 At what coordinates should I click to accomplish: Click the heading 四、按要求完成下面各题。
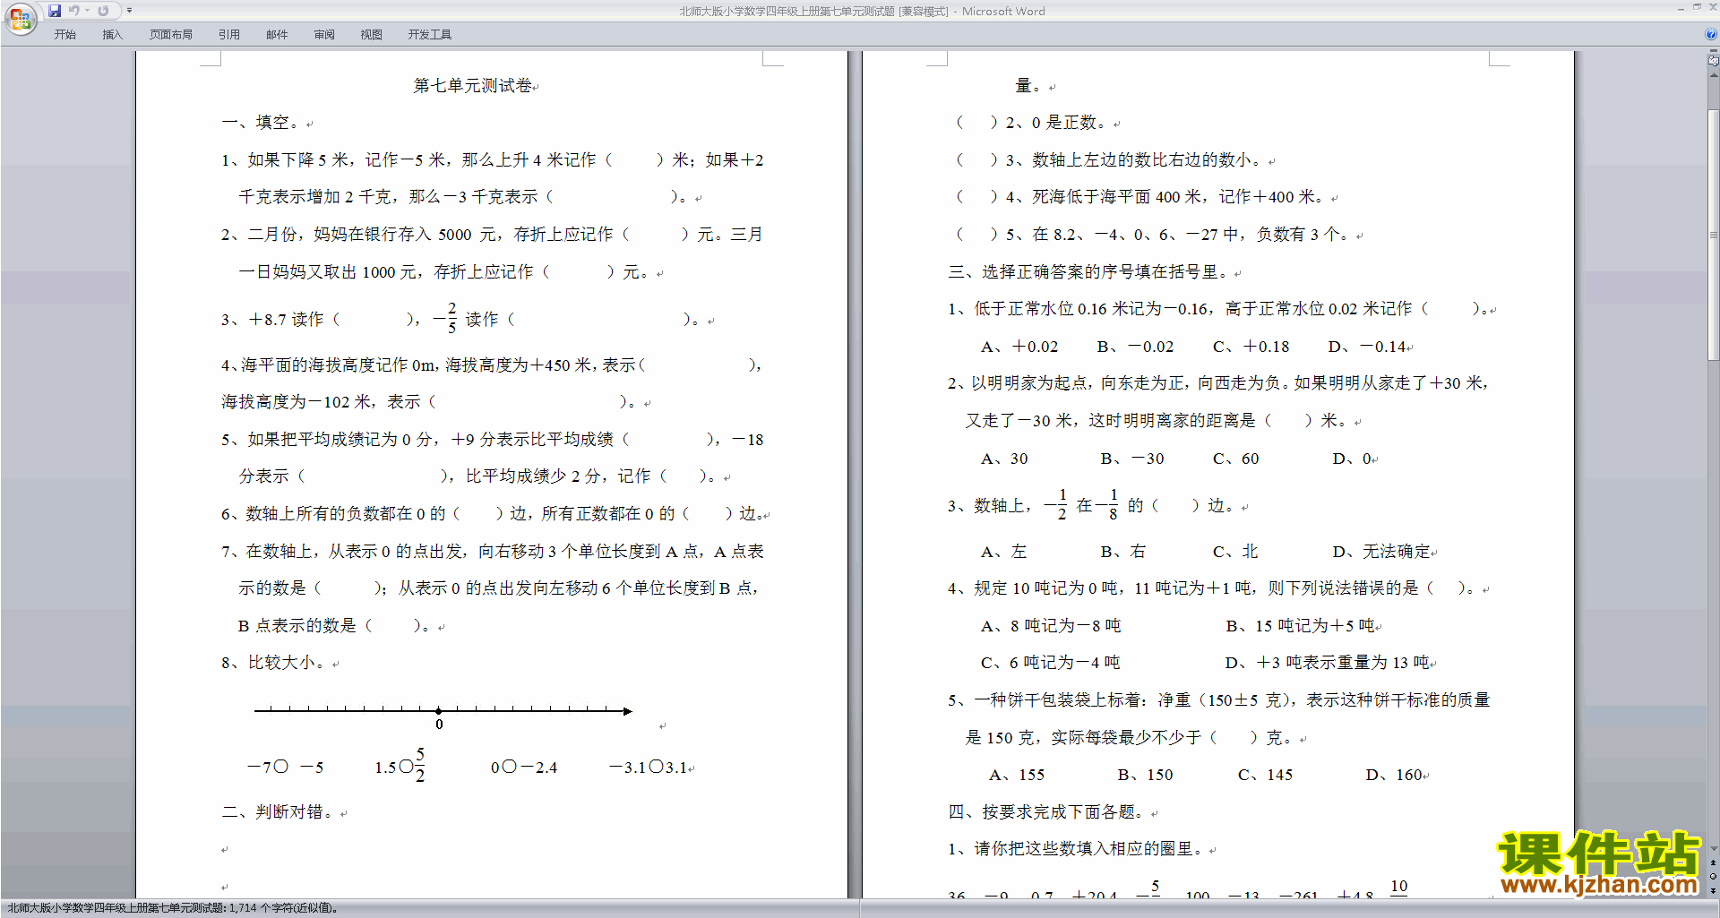1048,812
